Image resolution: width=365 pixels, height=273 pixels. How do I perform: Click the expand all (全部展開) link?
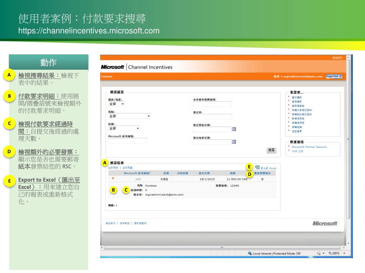click(113, 168)
